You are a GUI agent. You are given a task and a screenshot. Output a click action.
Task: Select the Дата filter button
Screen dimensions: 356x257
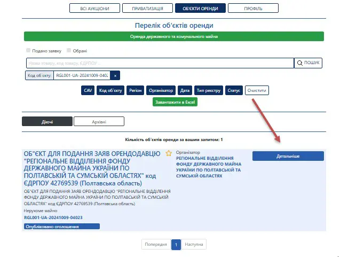(x=185, y=91)
